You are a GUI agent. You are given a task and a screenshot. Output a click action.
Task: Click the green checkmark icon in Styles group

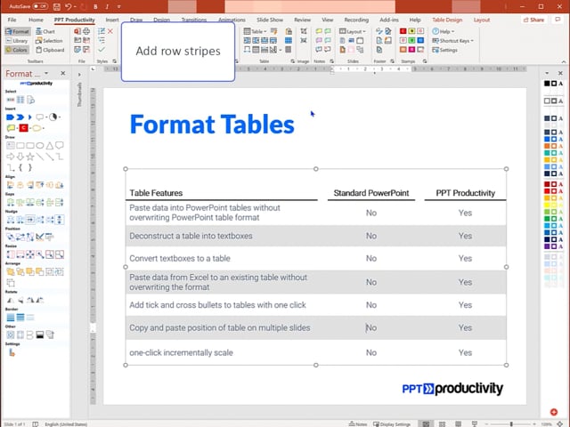tap(102, 50)
